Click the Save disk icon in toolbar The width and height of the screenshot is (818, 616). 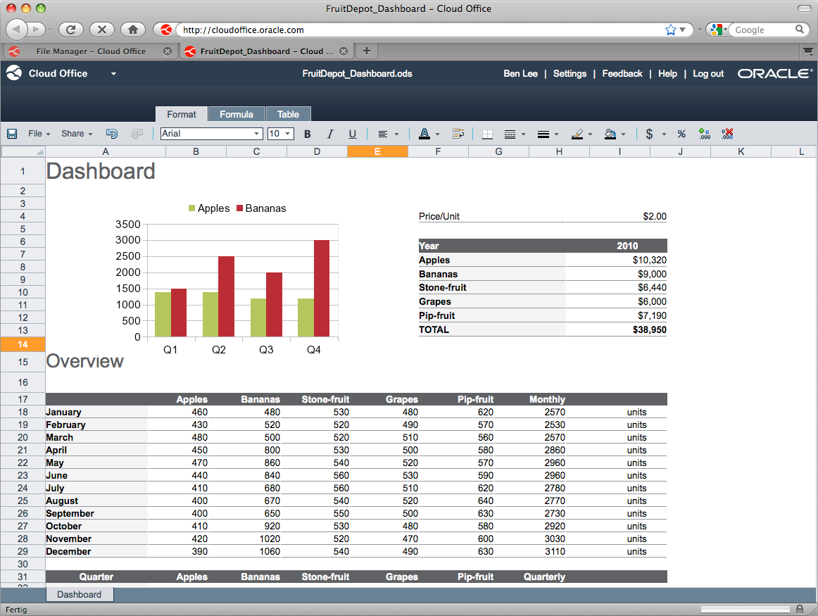point(12,134)
